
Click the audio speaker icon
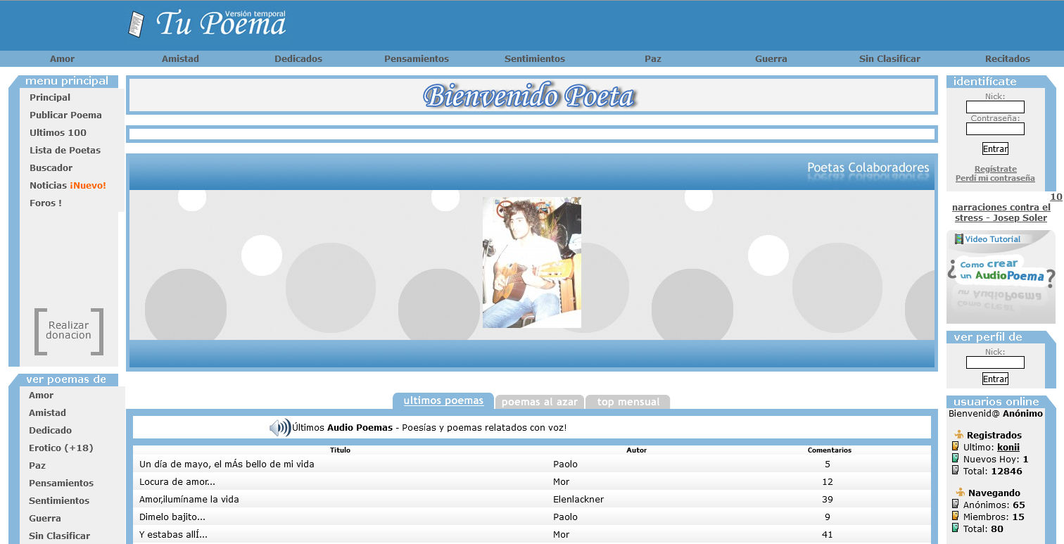pyautogui.click(x=280, y=427)
